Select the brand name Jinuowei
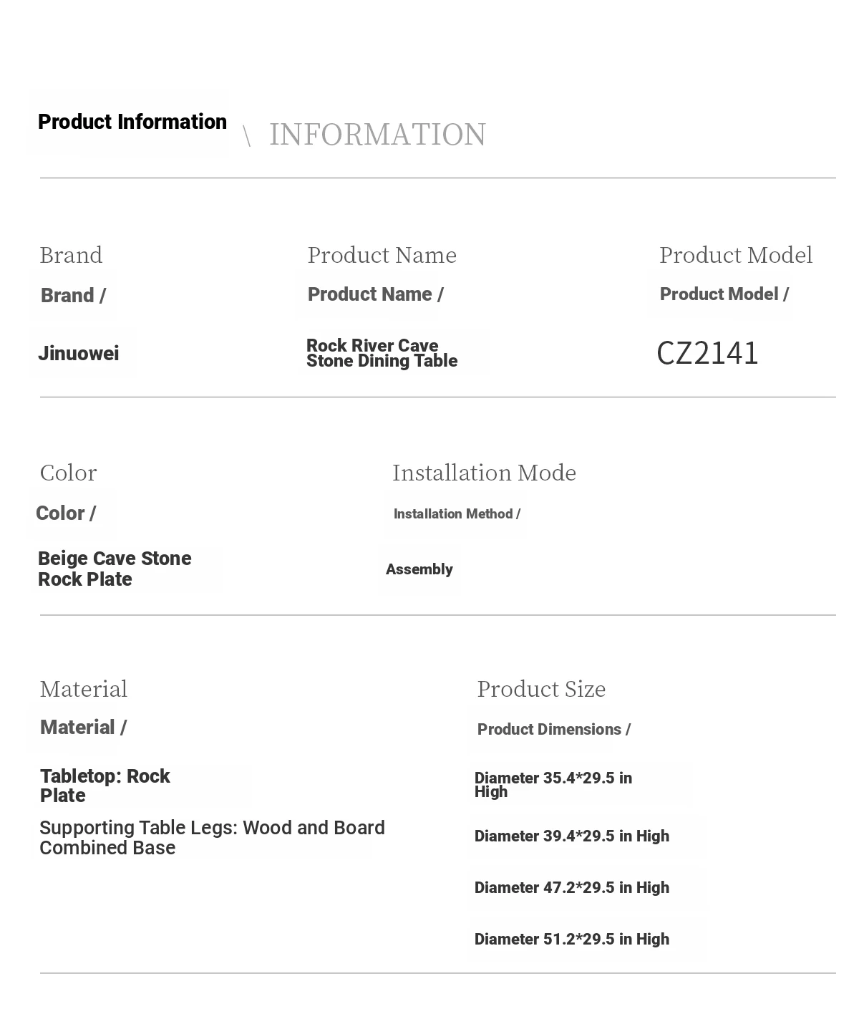 point(79,353)
